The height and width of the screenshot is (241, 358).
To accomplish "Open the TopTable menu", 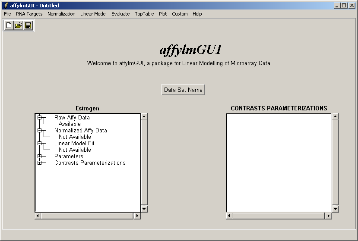I will click(x=144, y=14).
